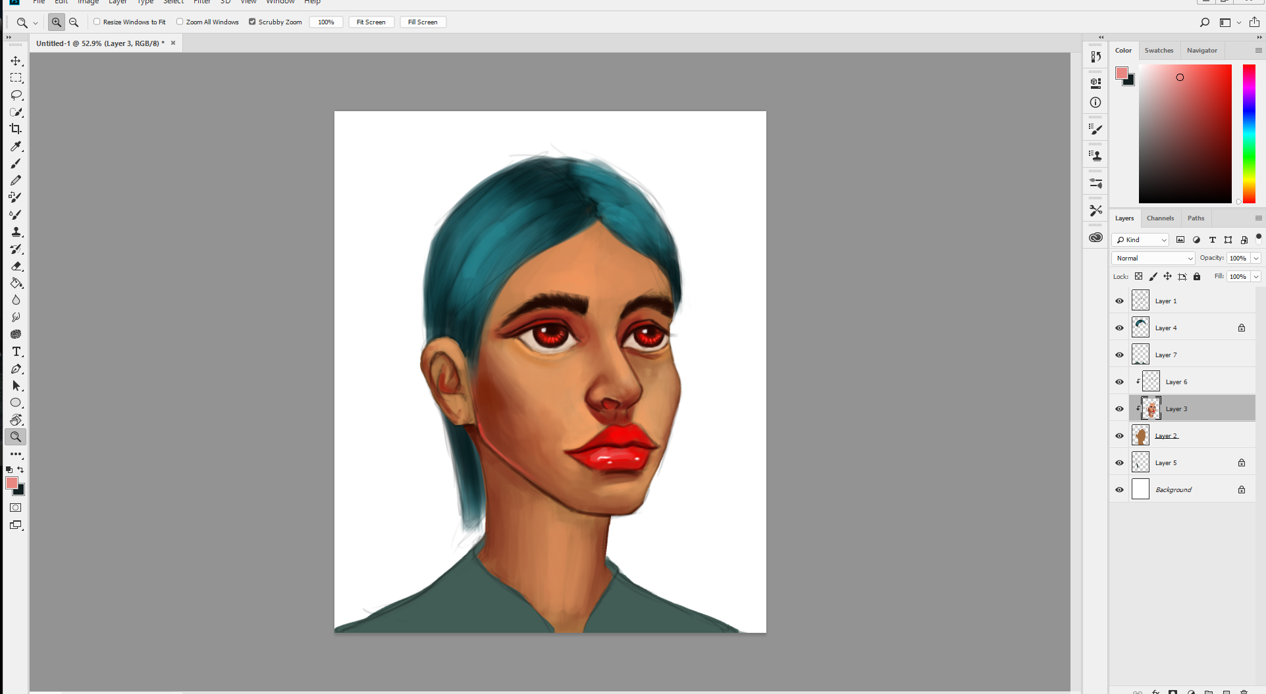Hide the Background layer visibility eye

(x=1119, y=489)
